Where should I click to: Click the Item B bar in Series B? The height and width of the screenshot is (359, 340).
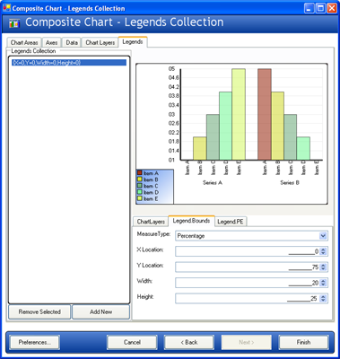[x=278, y=126]
